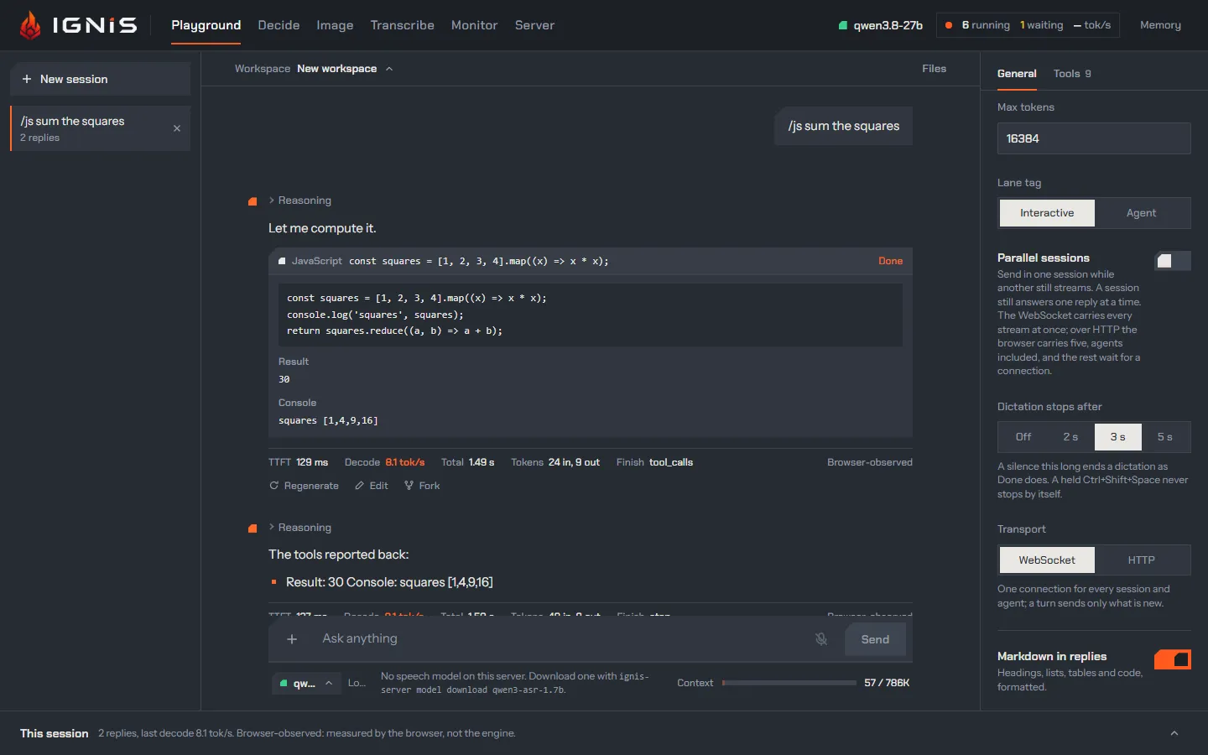This screenshot has height=755, width=1208.
Task: Click the plus icon in the Ask anything bar
Action: pyautogui.click(x=292, y=639)
